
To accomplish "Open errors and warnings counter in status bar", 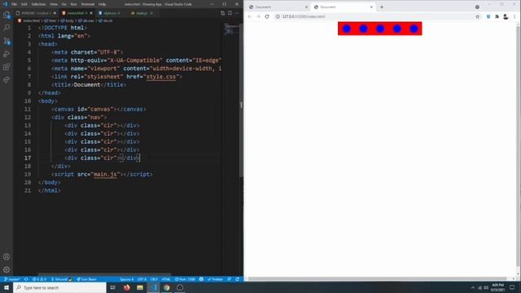I will (39, 279).
